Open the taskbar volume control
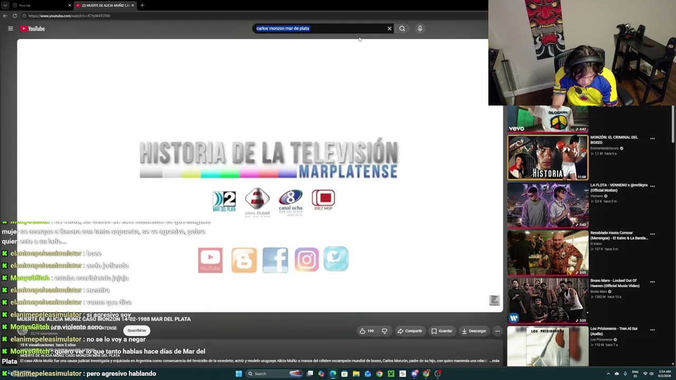Screen dimensions: 676x380 [x=652, y=374]
